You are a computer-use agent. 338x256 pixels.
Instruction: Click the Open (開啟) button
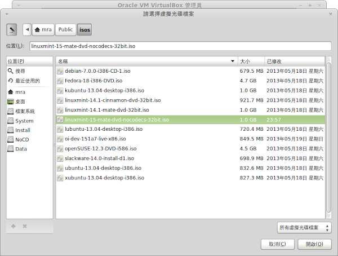point(314,244)
